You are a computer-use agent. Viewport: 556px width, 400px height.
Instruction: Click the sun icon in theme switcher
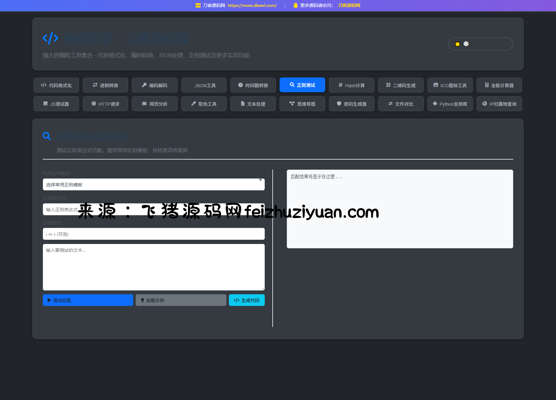[457, 44]
